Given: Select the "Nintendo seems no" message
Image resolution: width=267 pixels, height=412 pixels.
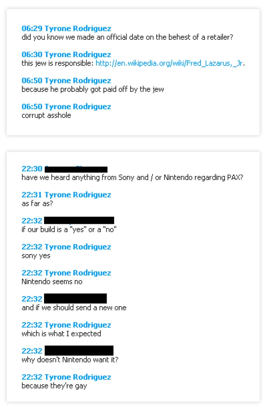Looking at the screenshot, I should pyautogui.click(x=52, y=282).
